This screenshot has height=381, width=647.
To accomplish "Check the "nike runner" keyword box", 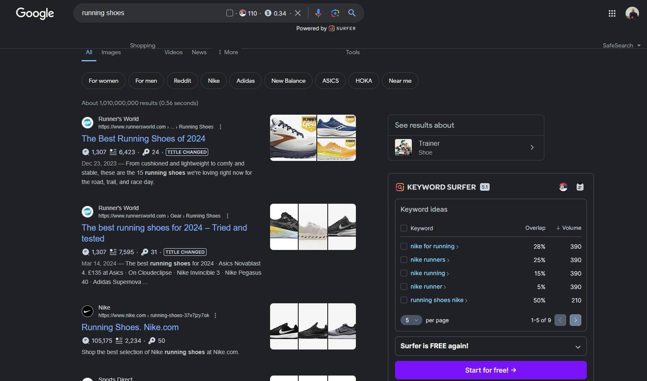I will pyautogui.click(x=404, y=286).
